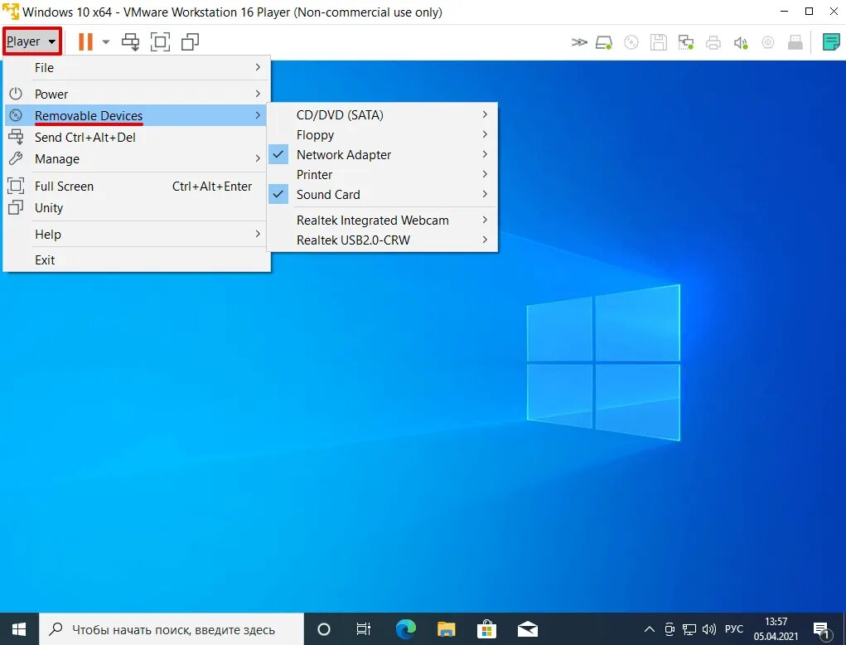Click the printer device icon in toolbar

coord(713,42)
